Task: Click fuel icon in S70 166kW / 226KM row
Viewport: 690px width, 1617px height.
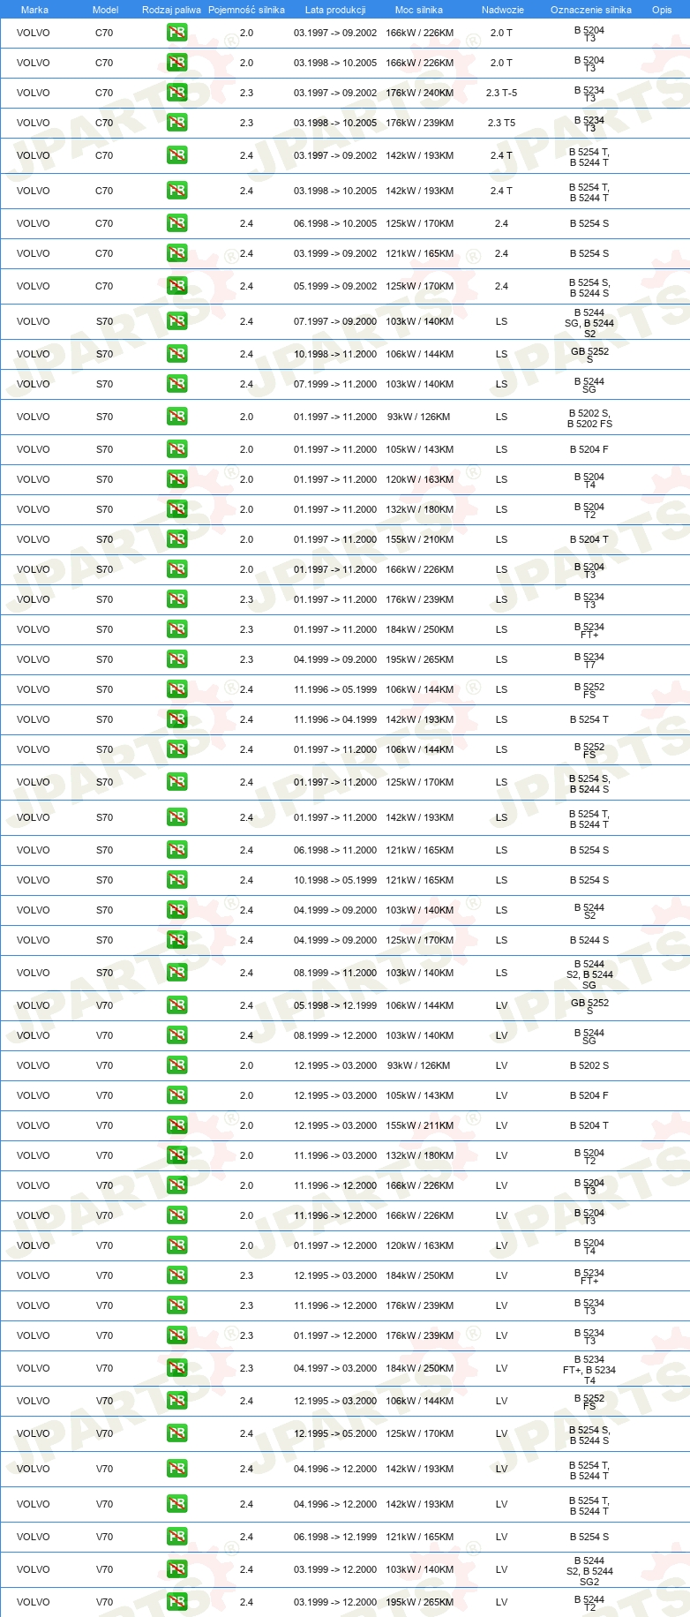Action: click(177, 569)
